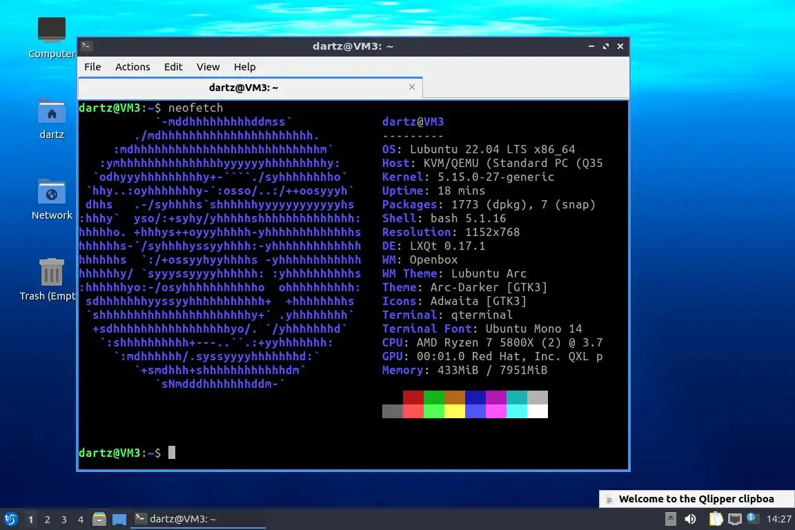This screenshot has height=530, width=795.
Task: Open the Edit menu
Action: point(173,67)
